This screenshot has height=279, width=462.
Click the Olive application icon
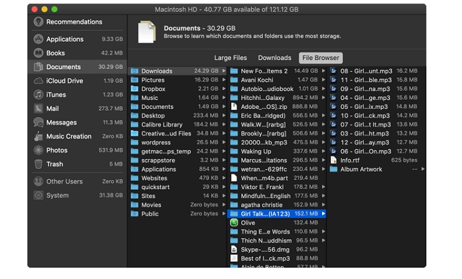coord(234,223)
